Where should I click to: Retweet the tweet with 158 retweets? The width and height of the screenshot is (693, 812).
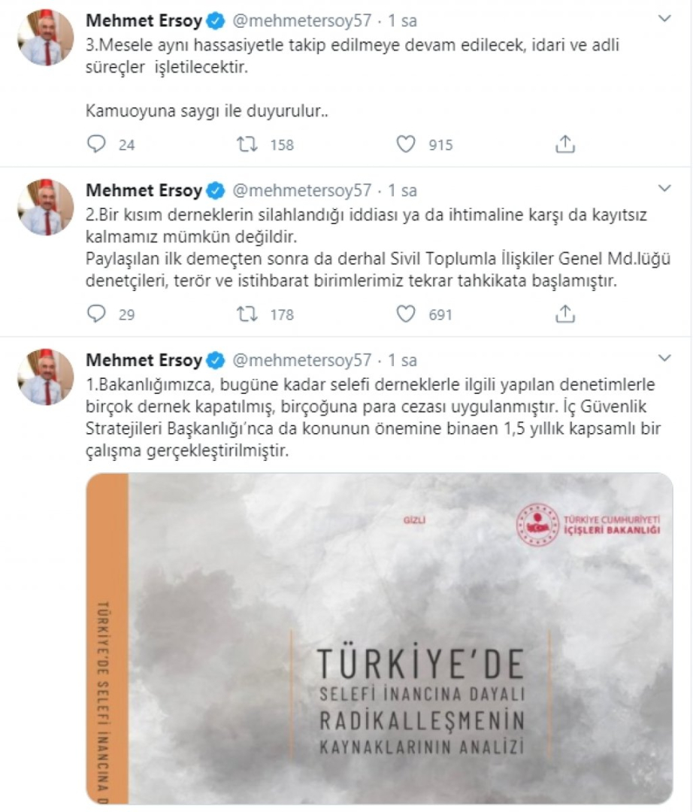click(247, 144)
